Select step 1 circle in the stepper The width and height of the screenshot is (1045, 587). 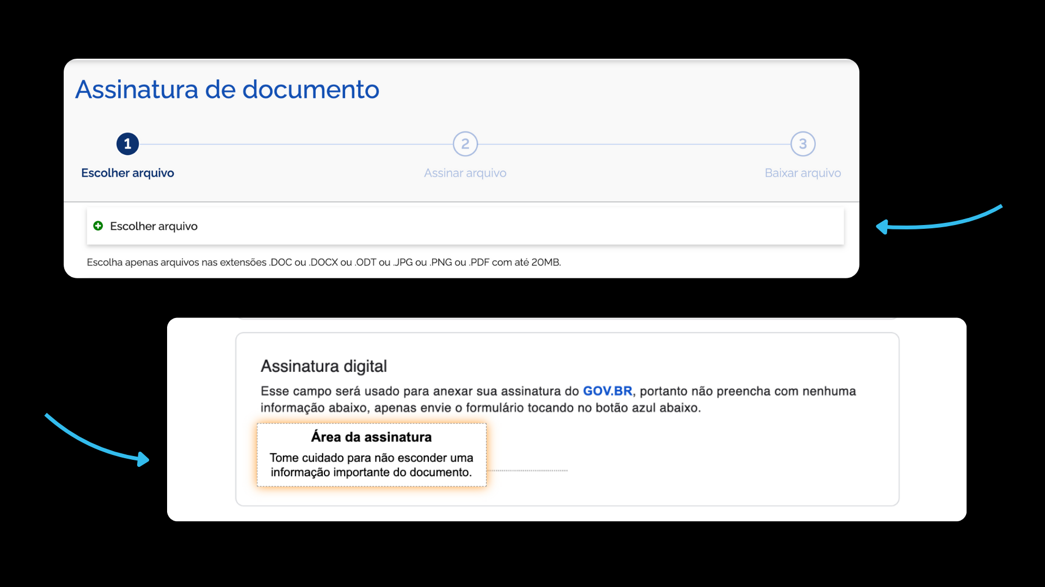coord(127,144)
